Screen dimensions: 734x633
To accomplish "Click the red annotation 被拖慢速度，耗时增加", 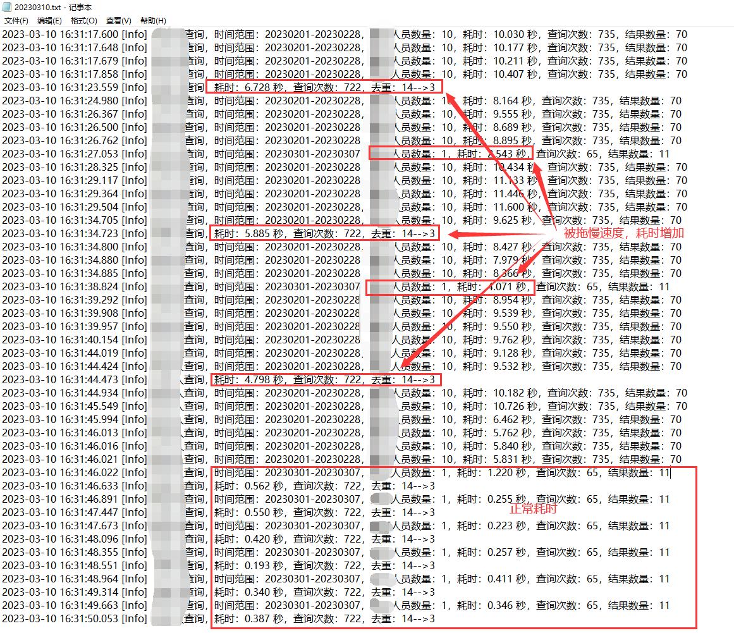I will [623, 233].
